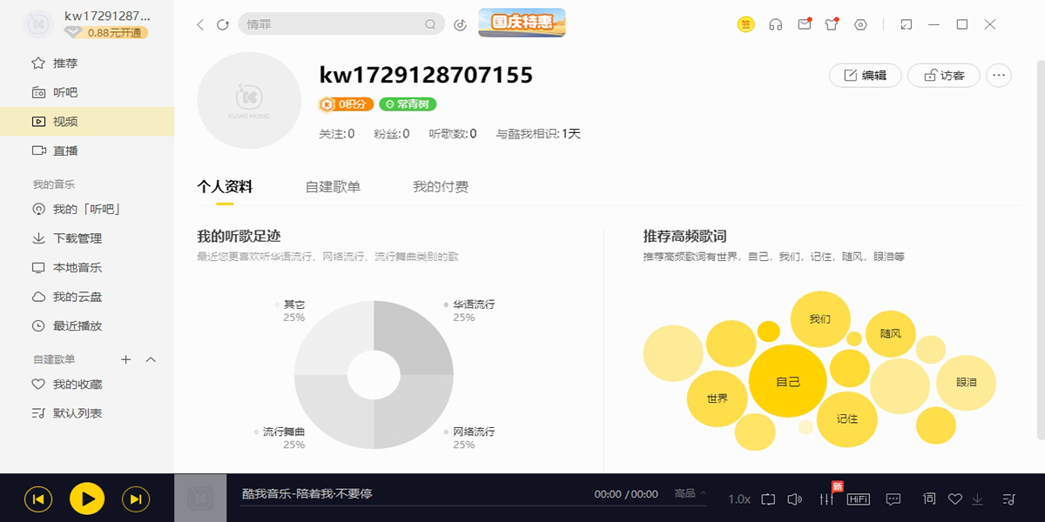1045x522 pixels.
Task: Open the three-dot more options button
Action: (999, 76)
